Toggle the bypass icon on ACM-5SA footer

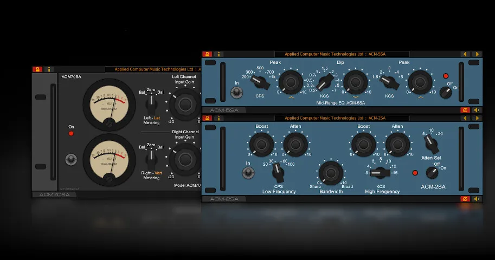tap(465, 110)
